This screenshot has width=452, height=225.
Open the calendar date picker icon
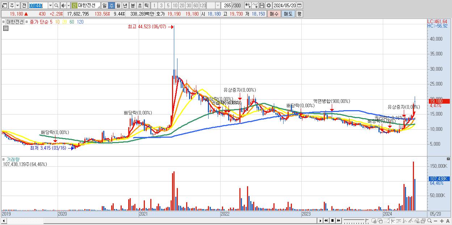click(299, 5)
